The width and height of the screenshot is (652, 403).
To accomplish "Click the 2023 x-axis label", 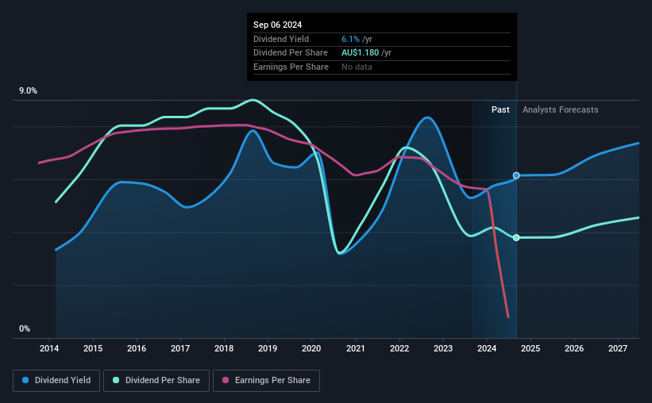I will click(x=443, y=348).
